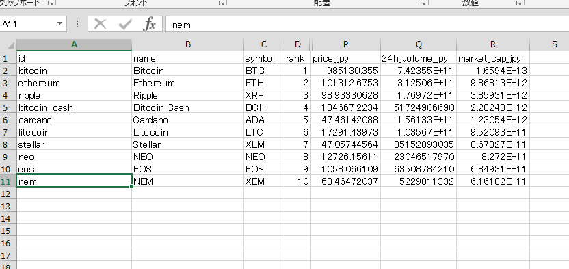Viewport: 569px width, 269px height.
Task: Click market cap cell 1.6594E+13
Action: coord(493,71)
